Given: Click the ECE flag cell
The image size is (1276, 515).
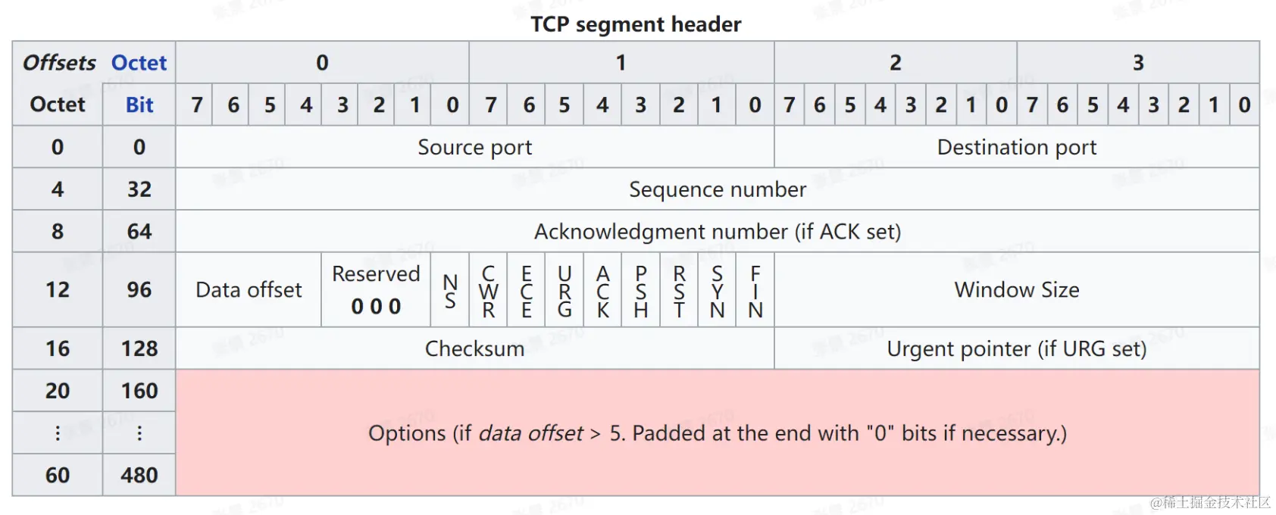Looking at the screenshot, I should (527, 291).
